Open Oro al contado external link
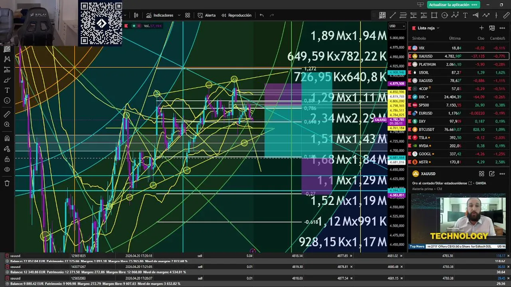 470,183
